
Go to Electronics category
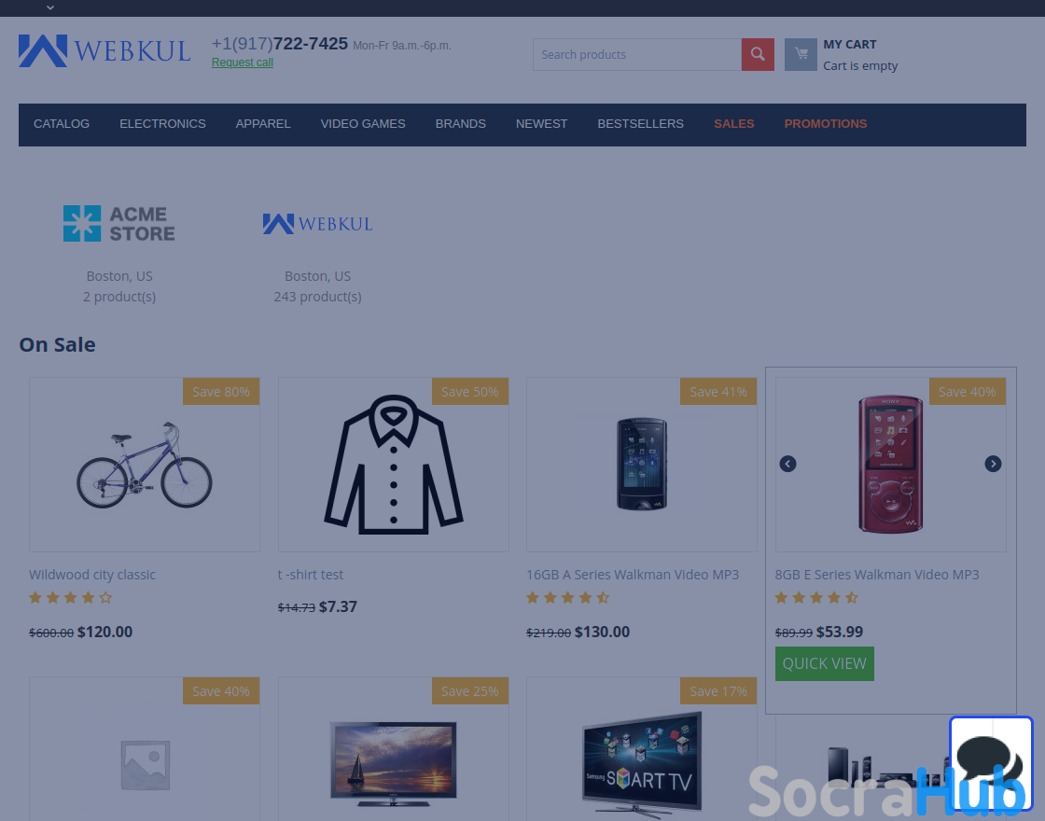pyautogui.click(x=162, y=124)
